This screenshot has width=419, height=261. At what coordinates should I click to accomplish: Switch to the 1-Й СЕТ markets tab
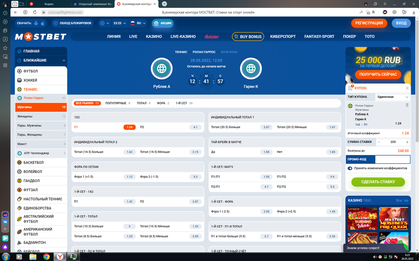pyautogui.click(x=184, y=103)
